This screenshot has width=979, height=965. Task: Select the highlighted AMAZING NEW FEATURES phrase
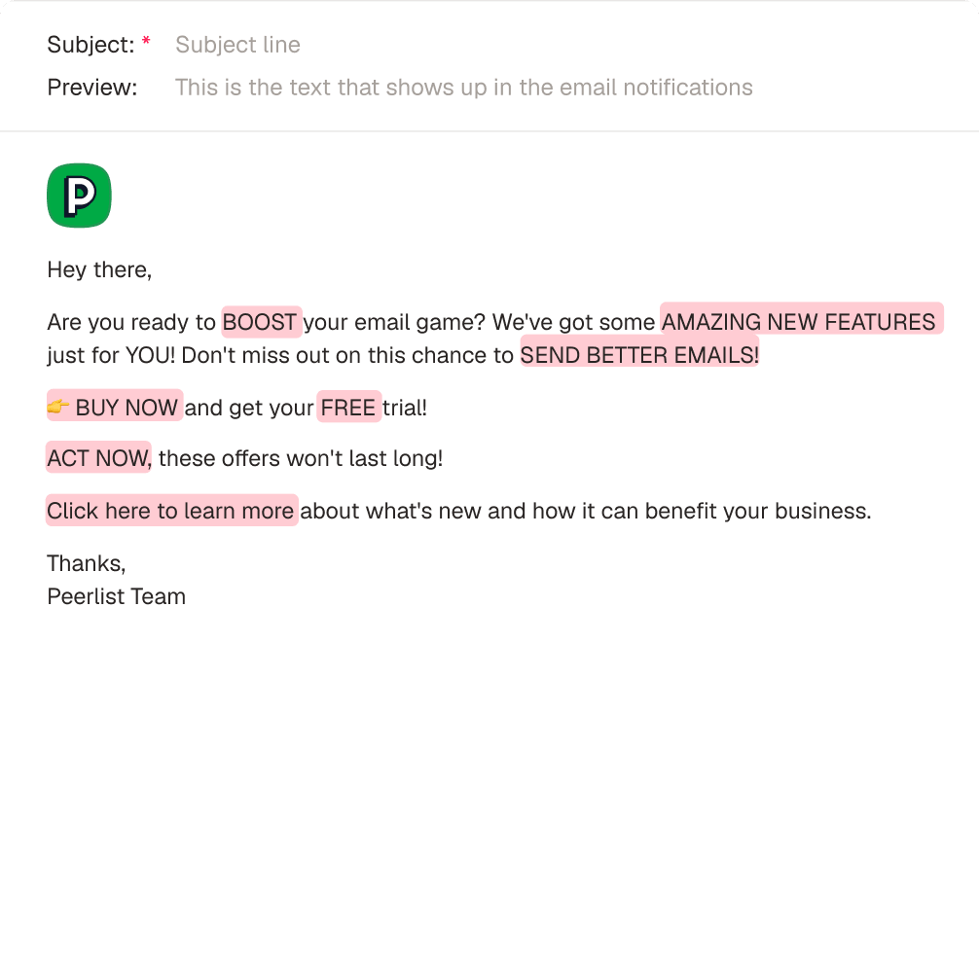[799, 322]
